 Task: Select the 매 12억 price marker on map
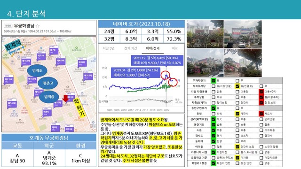82,62
